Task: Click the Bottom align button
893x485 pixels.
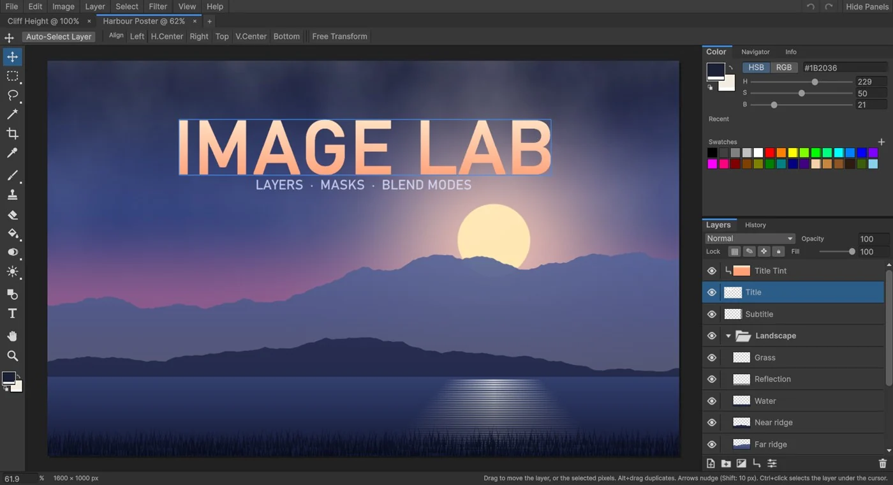Action: coord(286,36)
